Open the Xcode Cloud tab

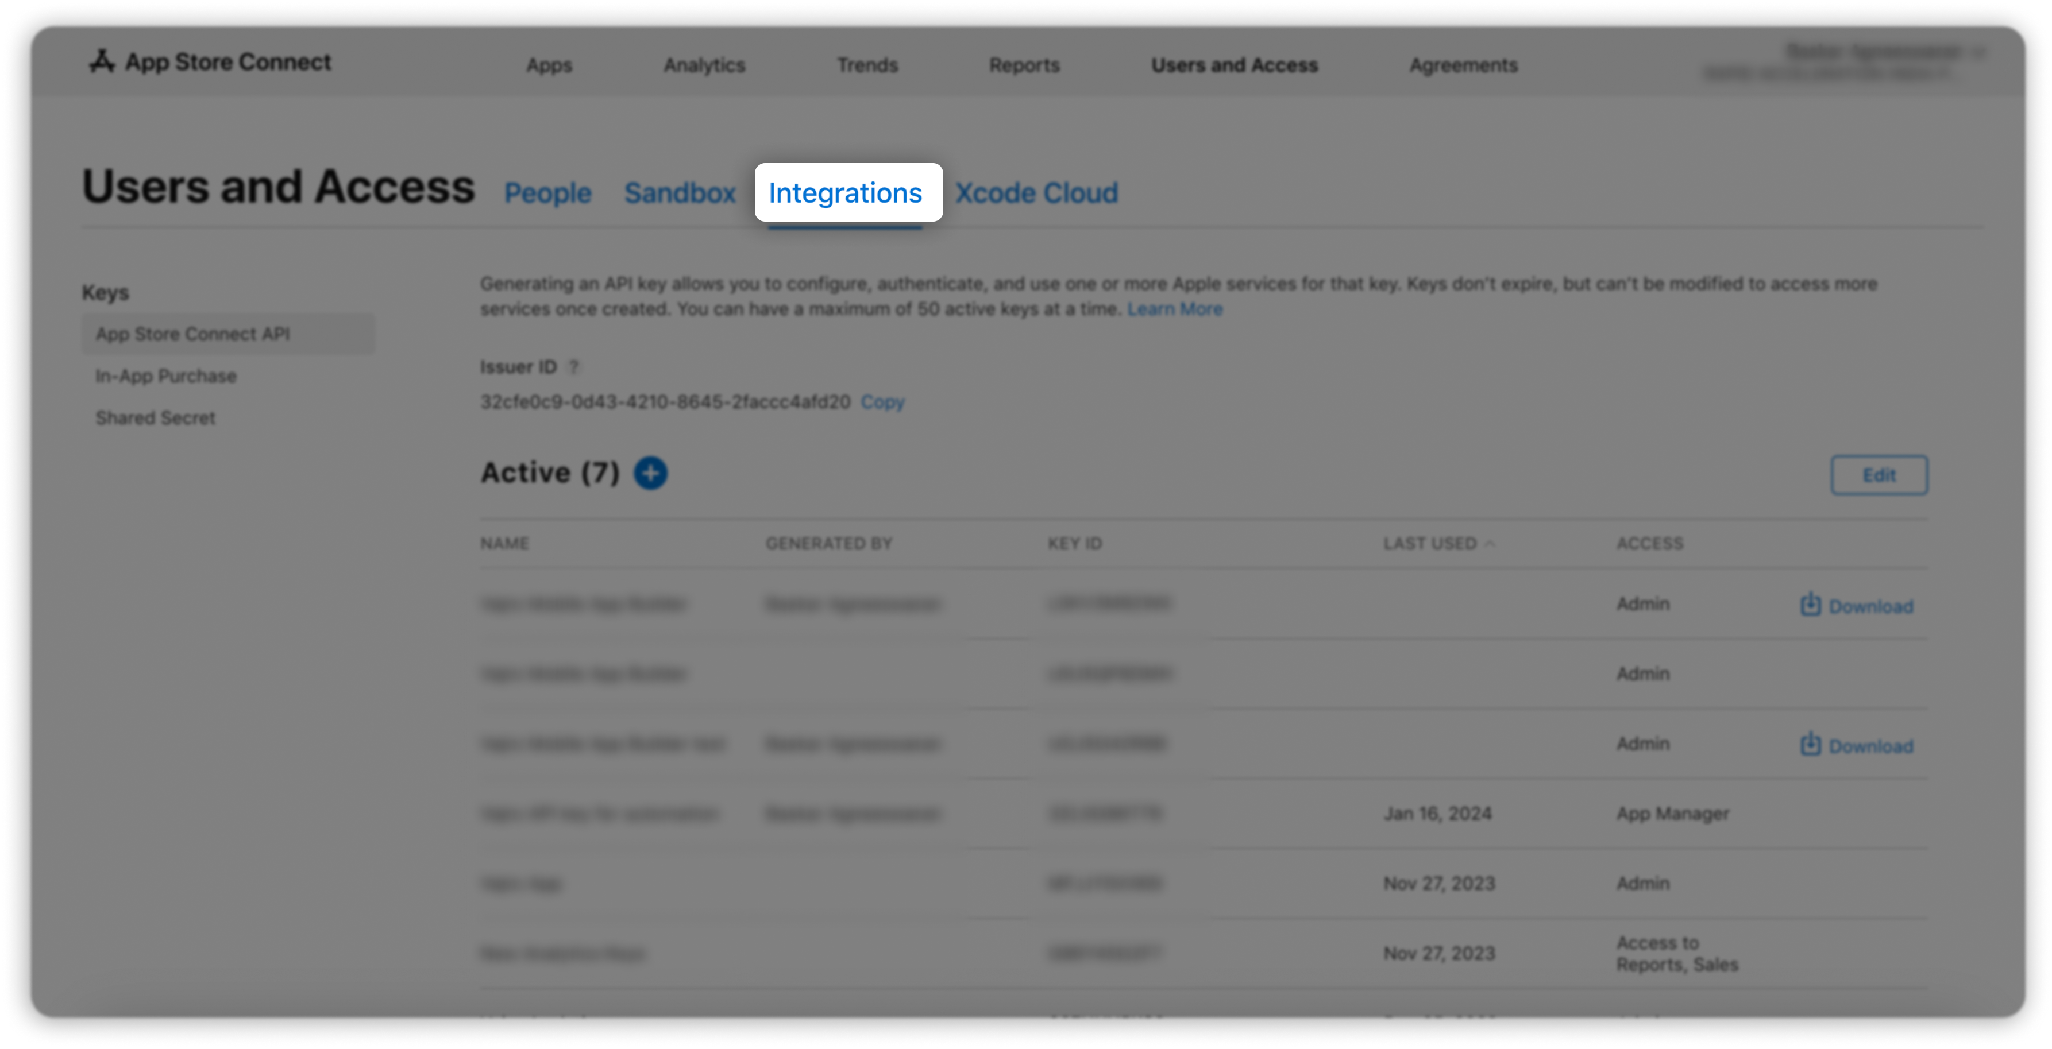pos(1036,192)
